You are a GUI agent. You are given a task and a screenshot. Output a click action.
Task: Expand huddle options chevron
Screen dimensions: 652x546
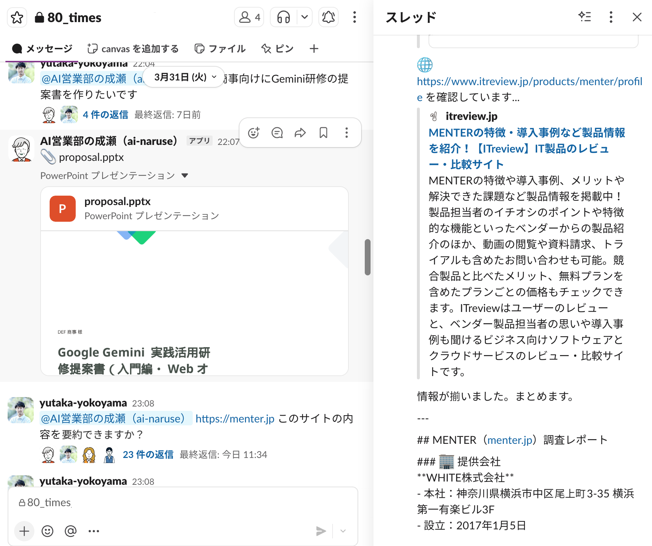[x=305, y=17]
